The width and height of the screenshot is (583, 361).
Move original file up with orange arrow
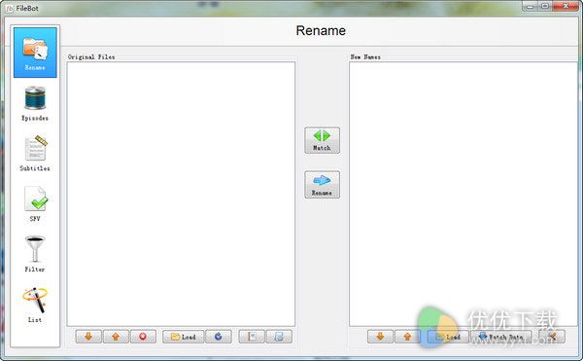coord(116,337)
